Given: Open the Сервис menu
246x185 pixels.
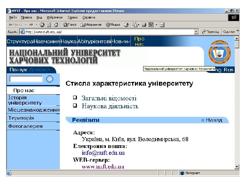Looking at the screenshot, I should [72, 17].
